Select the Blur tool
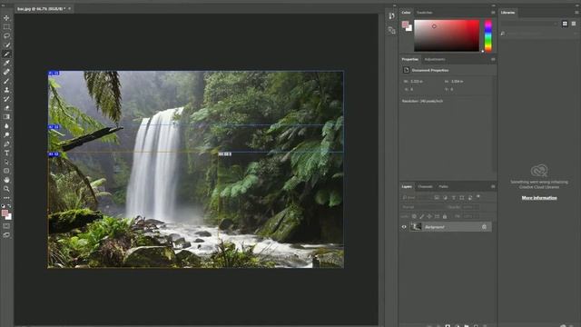 click(x=6, y=126)
